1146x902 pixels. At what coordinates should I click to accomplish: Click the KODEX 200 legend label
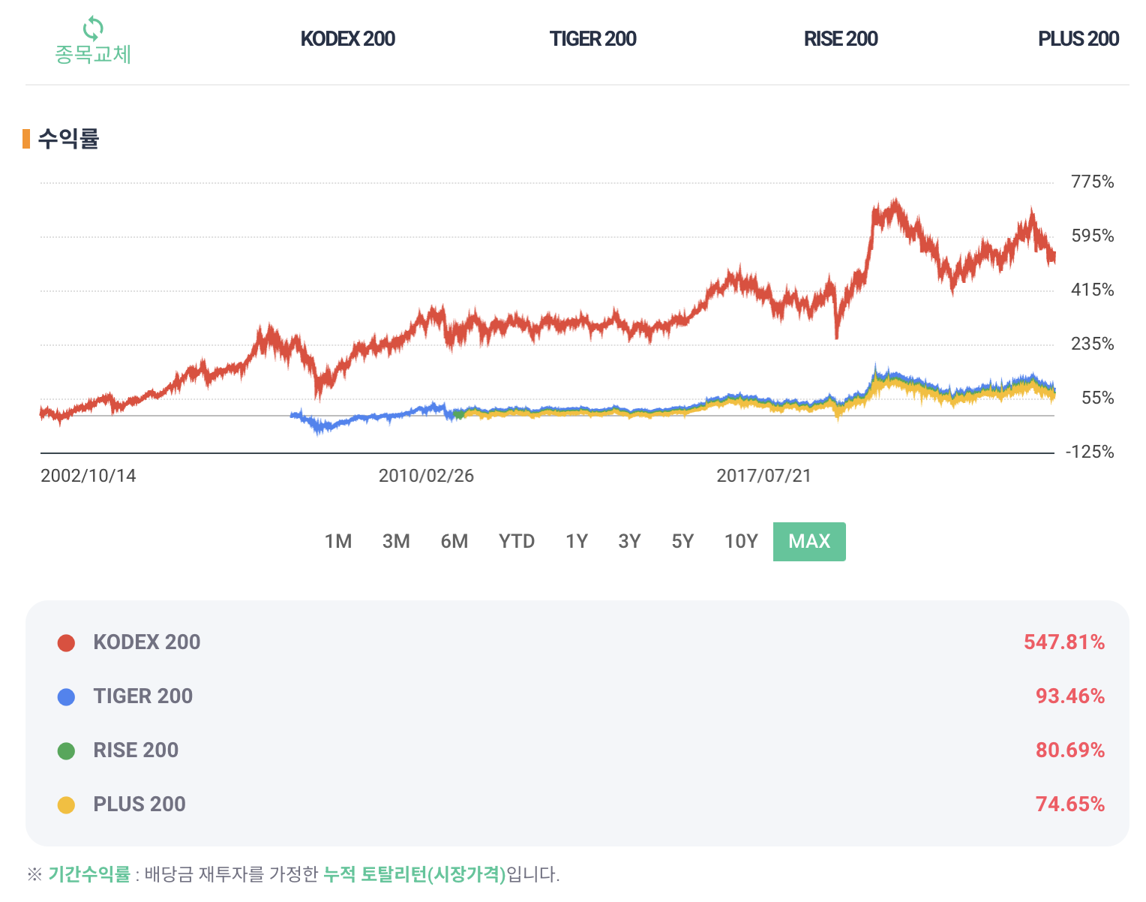tap(147, 642)
